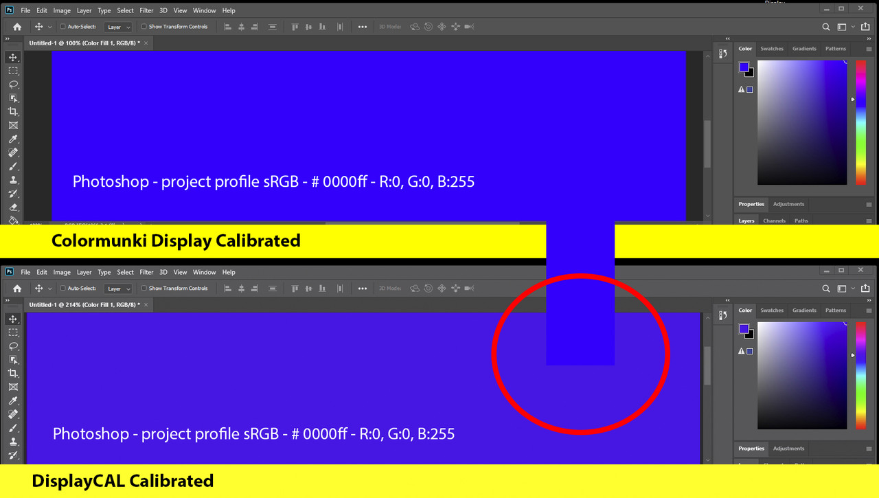
Task: Click vertical scrollbar in top Photoshop canvas
Action: pos(707,144)
